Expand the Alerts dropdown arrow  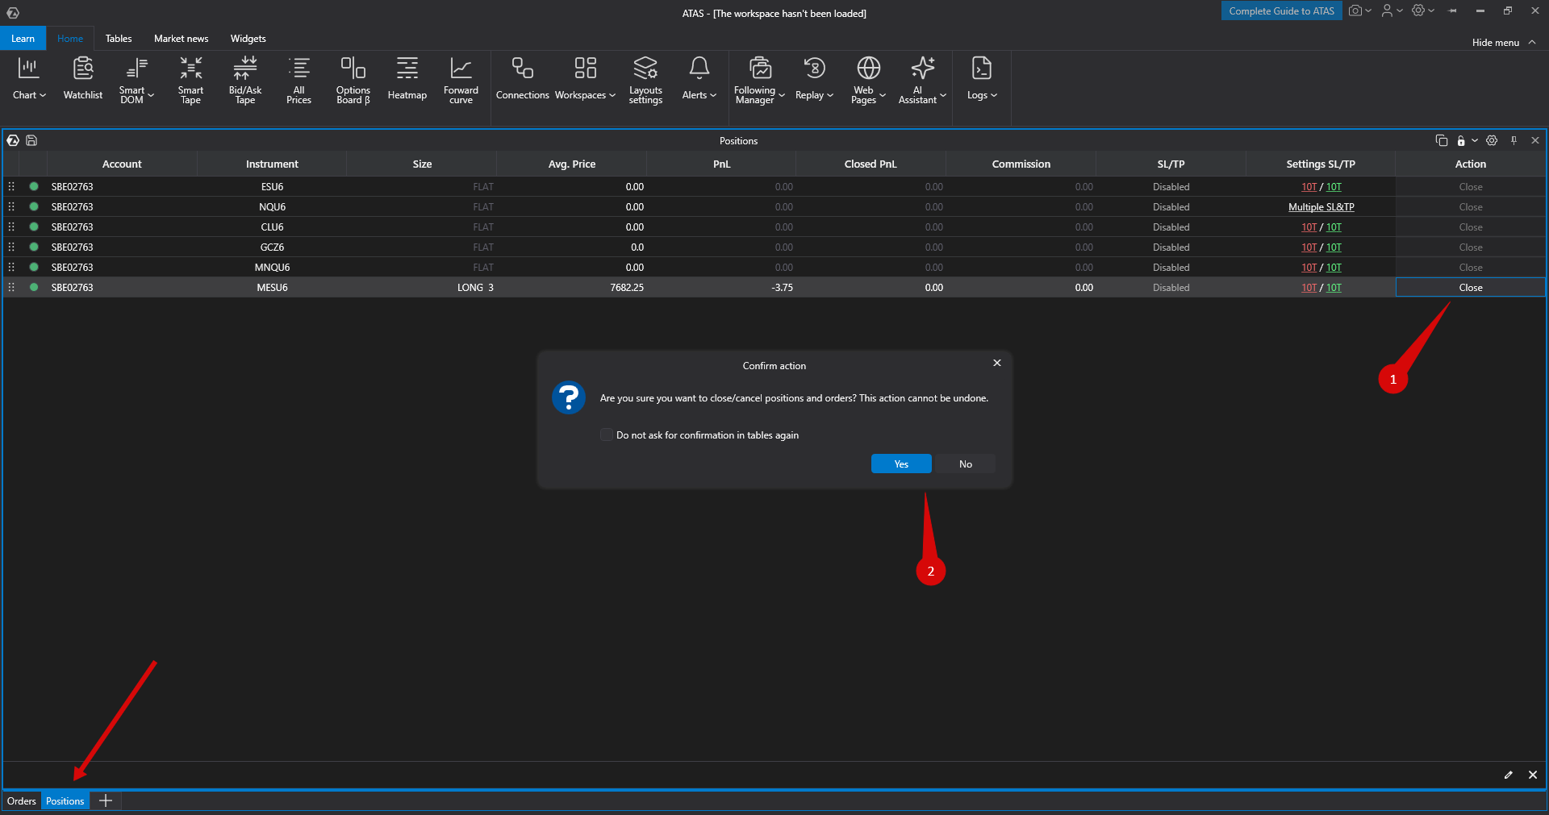(713, 95)
